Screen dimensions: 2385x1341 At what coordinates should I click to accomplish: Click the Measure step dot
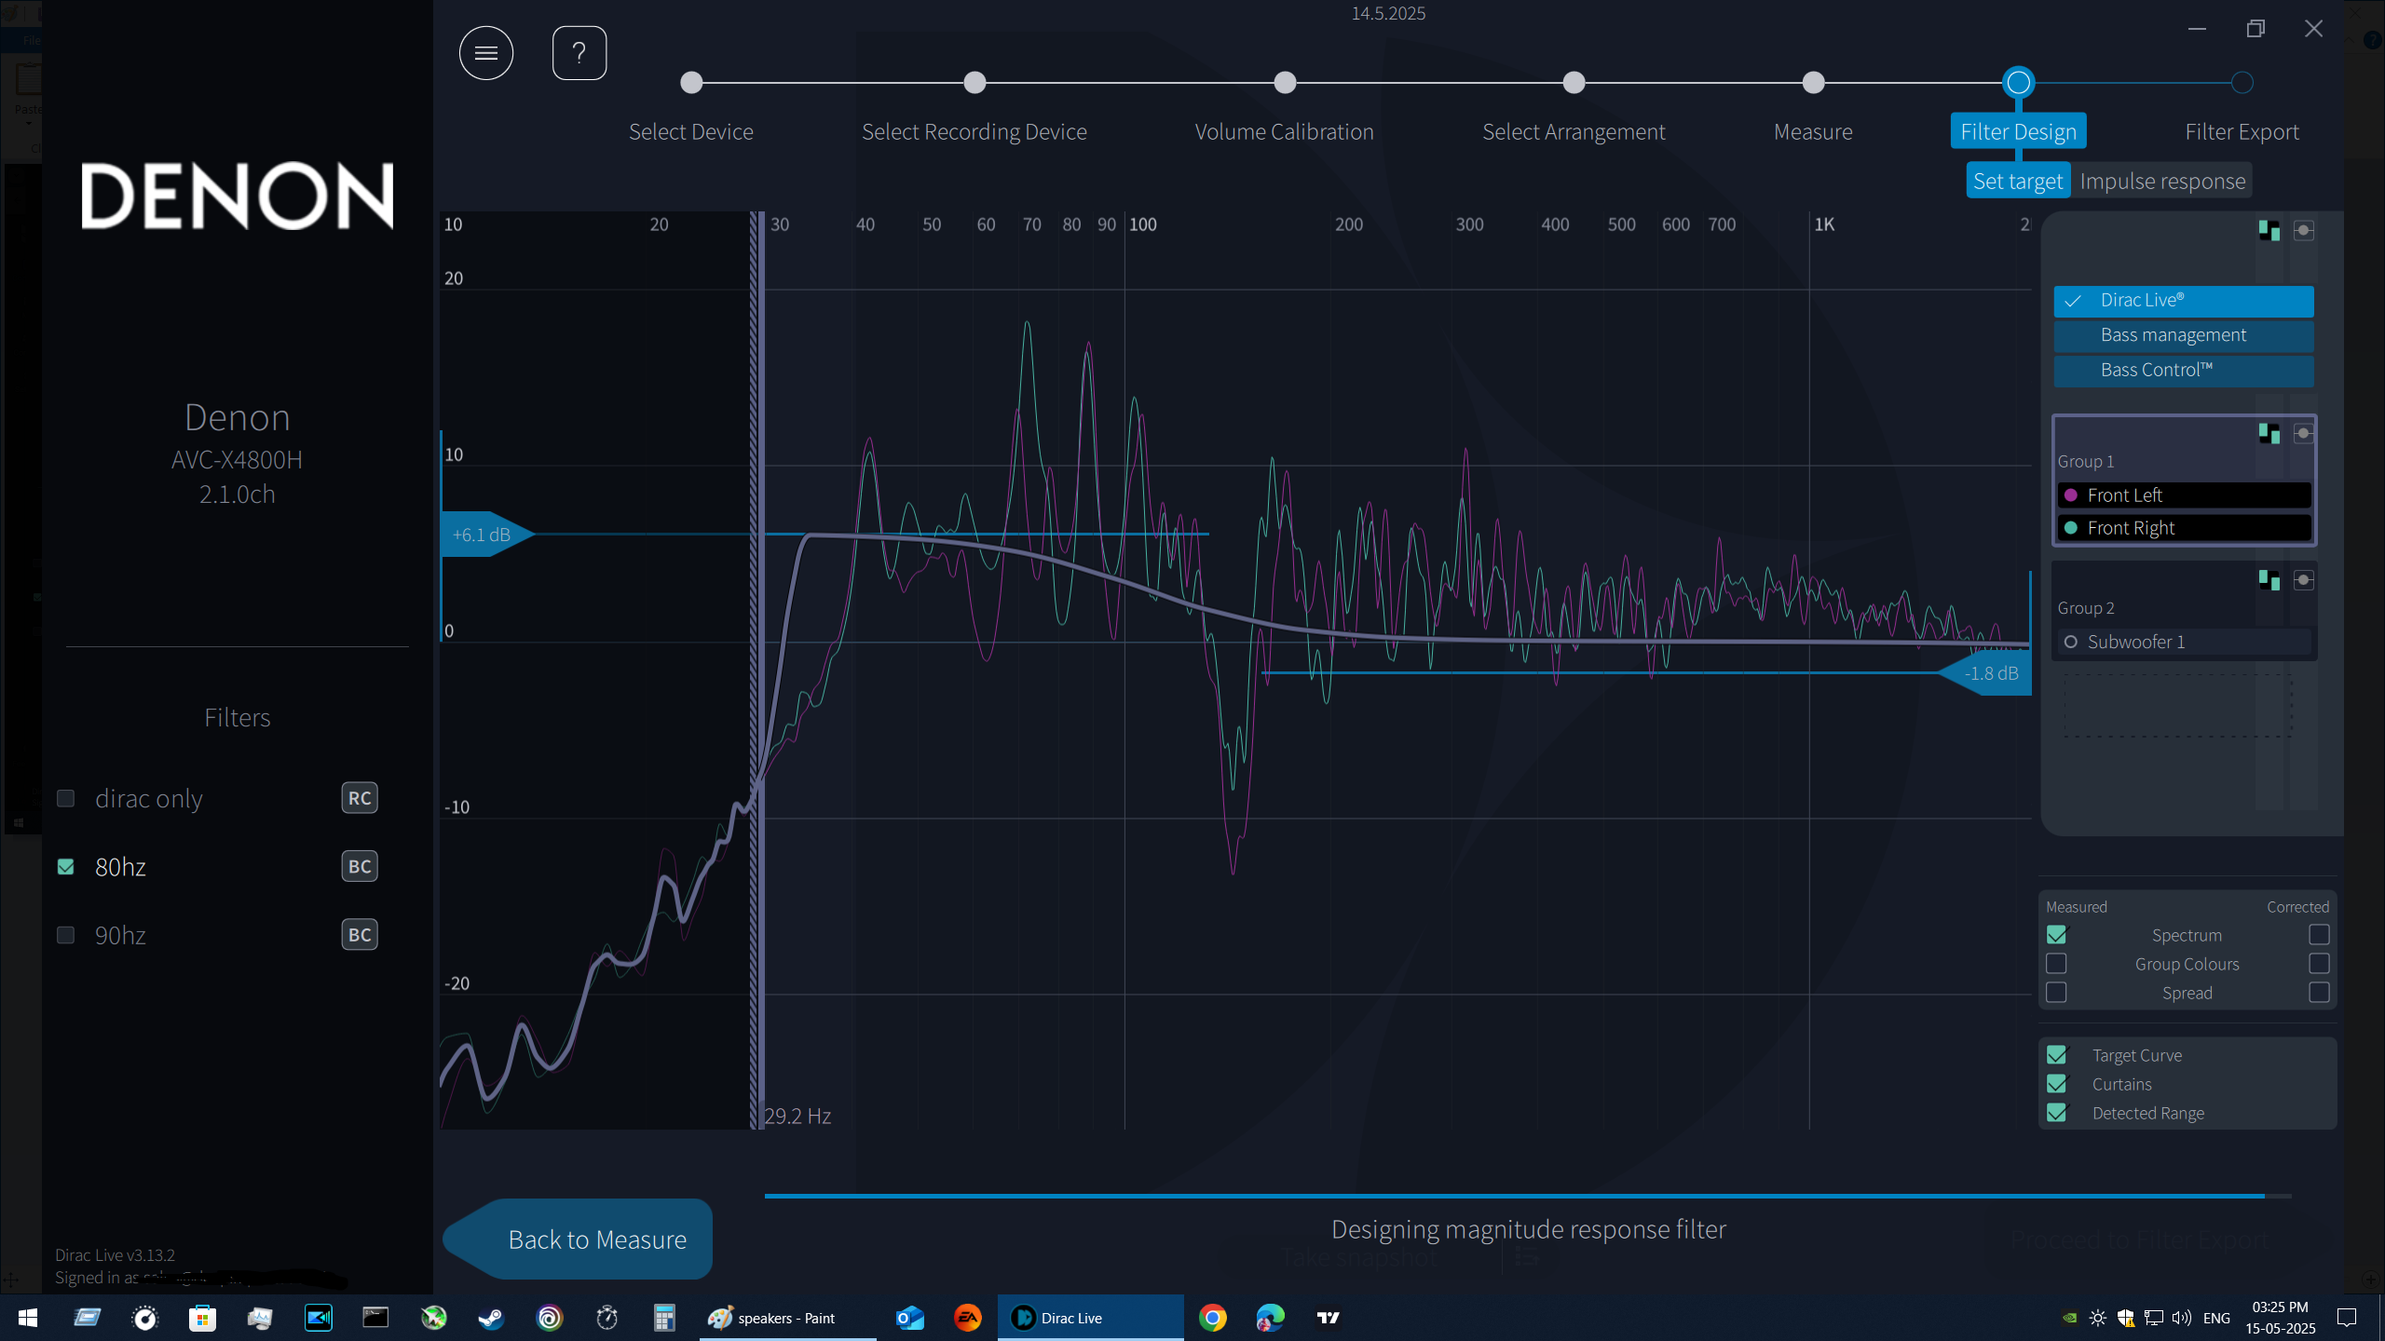[1813, 82]
